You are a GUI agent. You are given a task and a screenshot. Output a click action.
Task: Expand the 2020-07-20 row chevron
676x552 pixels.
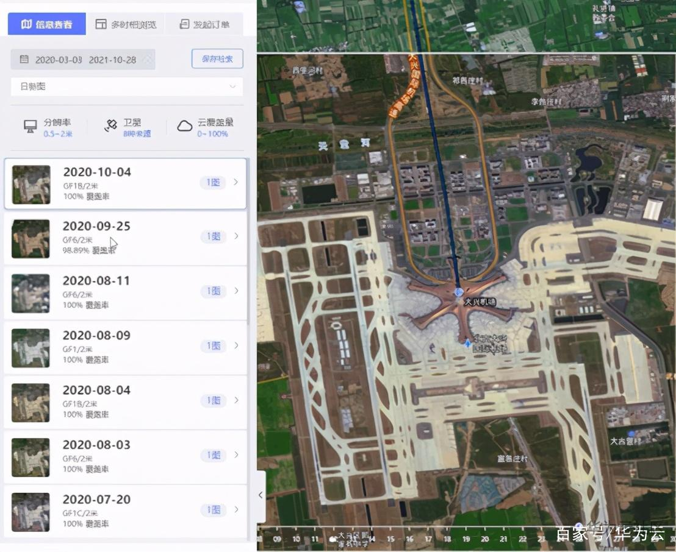pos(236,509)
